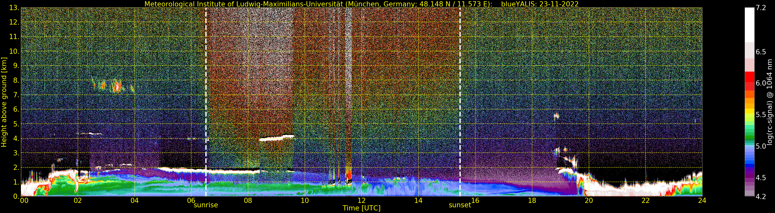775x213 pixels.
Task: Click the 8. tick label on the height axis
Action: click(x=16, y=80)
